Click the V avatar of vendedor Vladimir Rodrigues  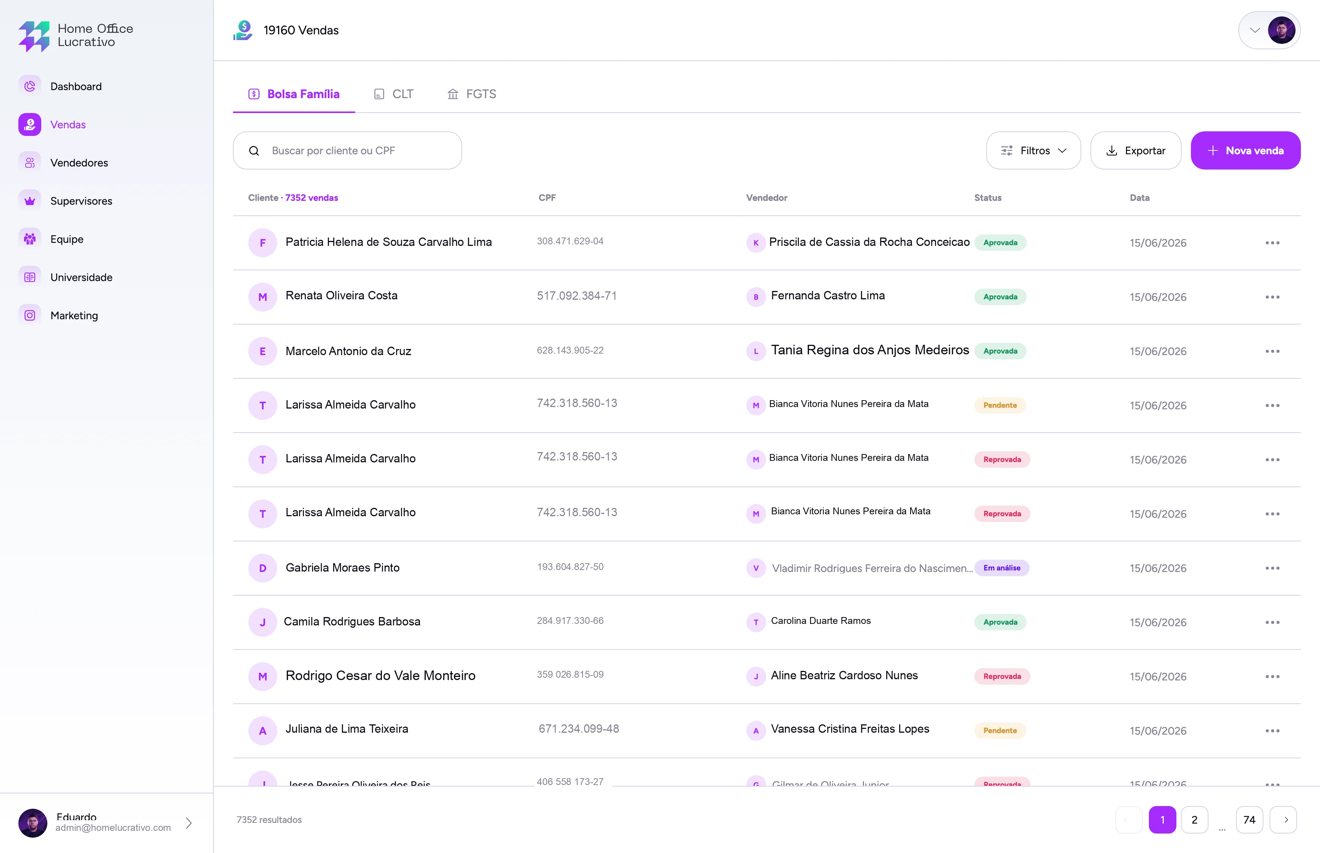(755, 568)
